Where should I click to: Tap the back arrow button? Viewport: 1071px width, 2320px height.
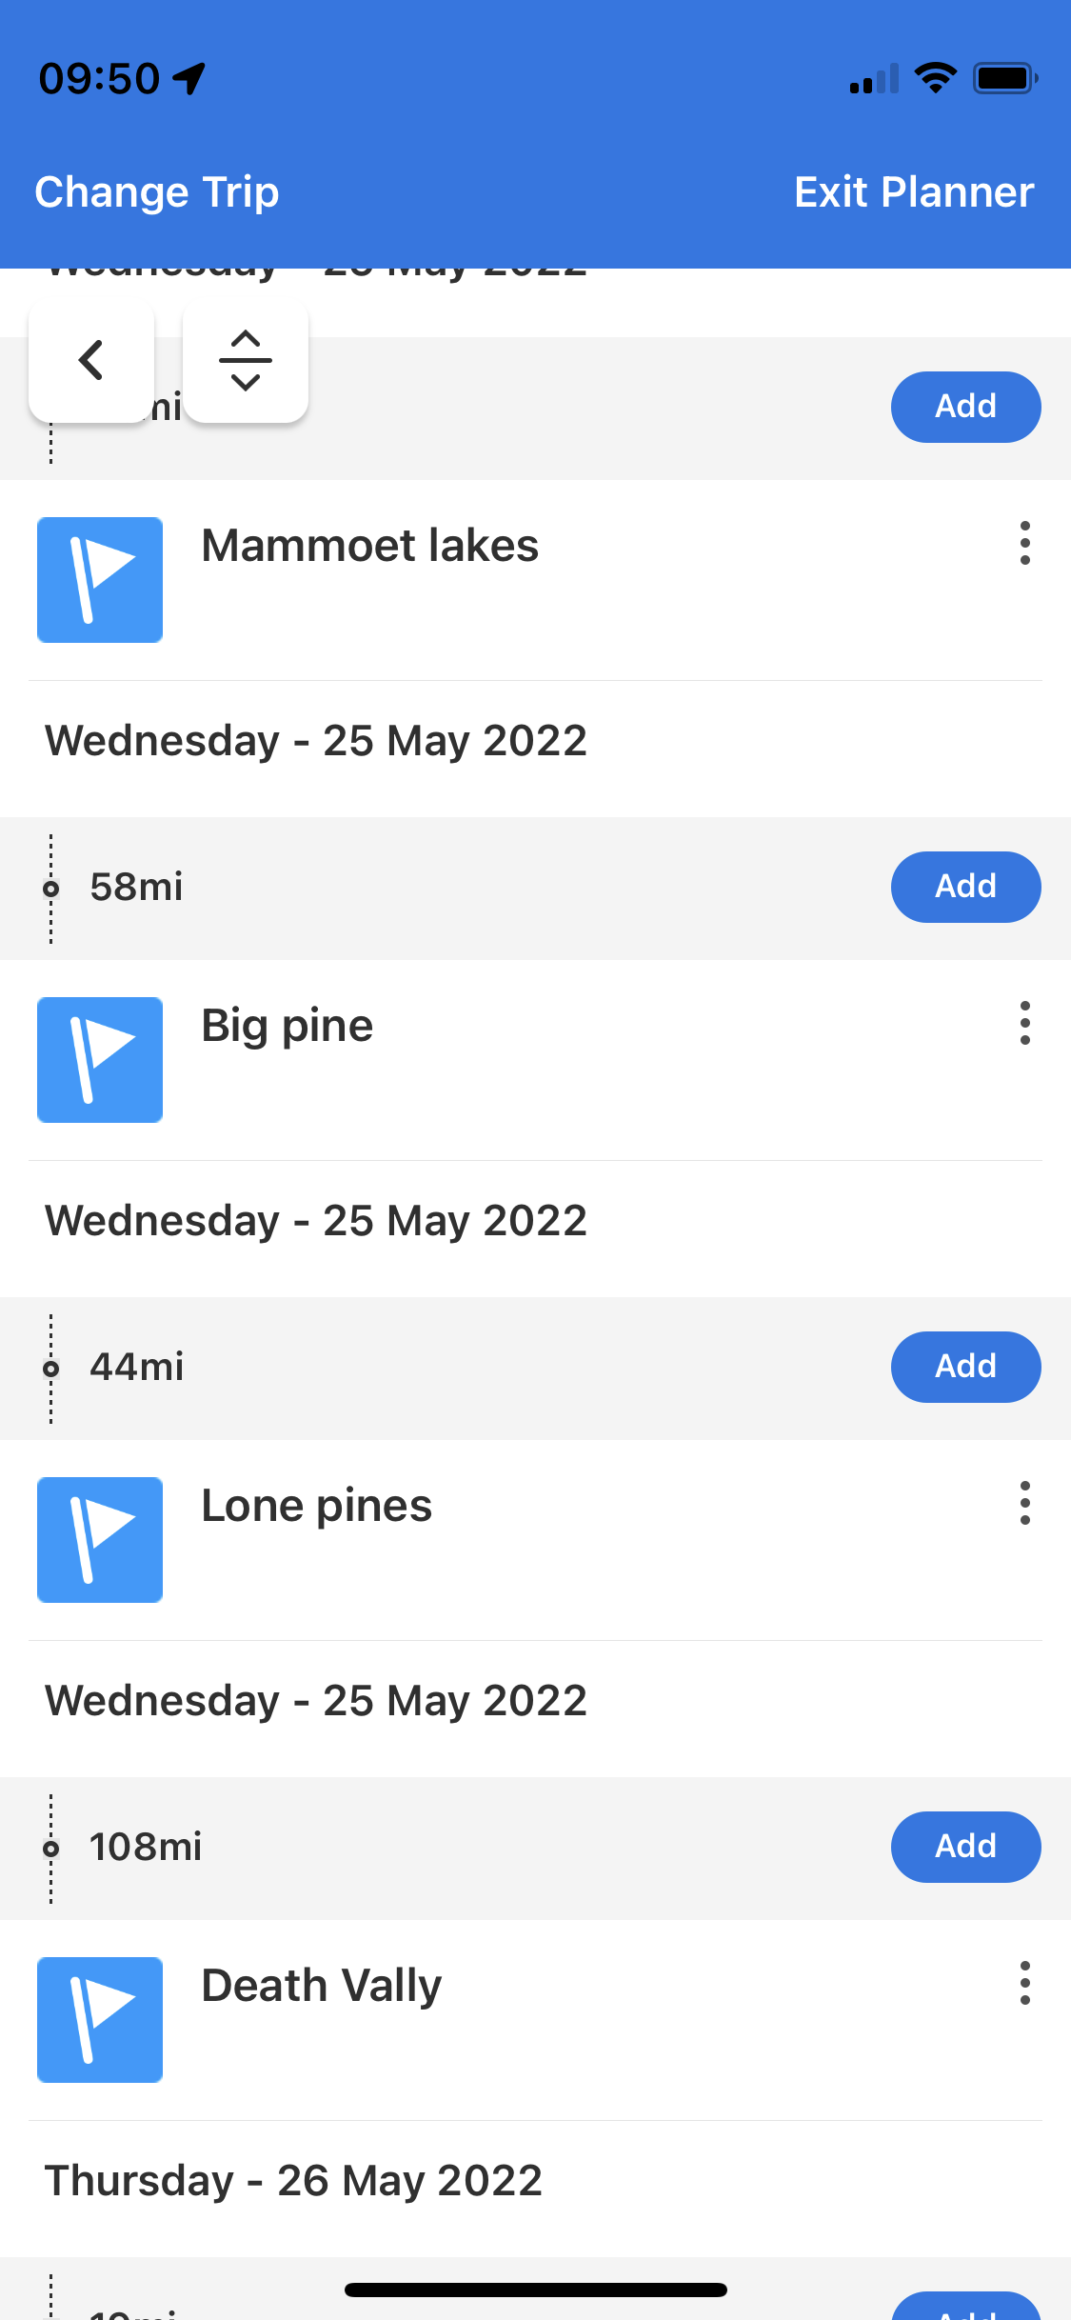(x=91, y=361)
